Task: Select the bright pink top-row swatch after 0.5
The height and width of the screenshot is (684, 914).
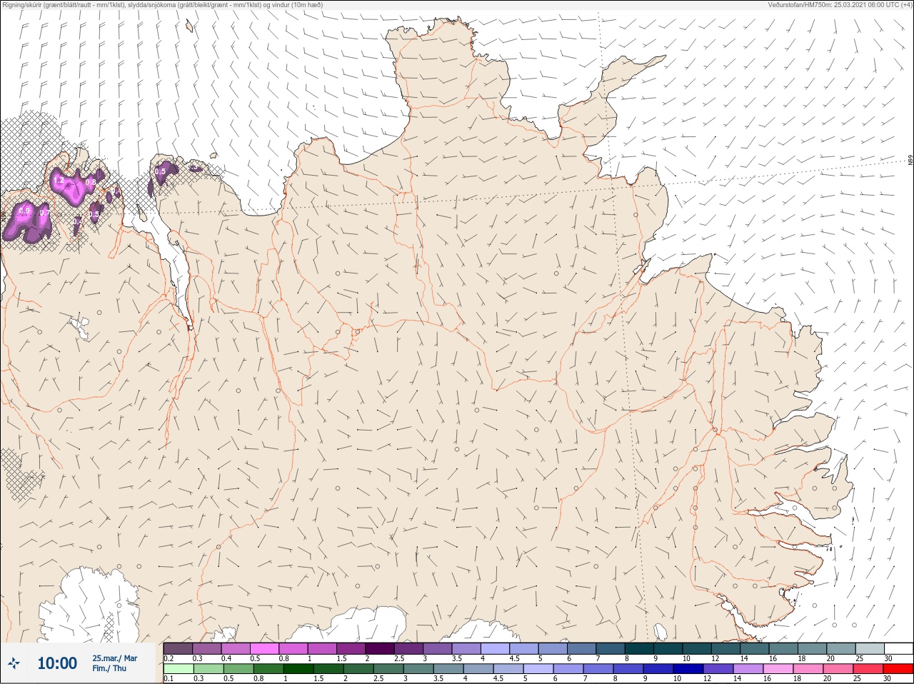Action: pyautogui.click(x=265, y=648)
